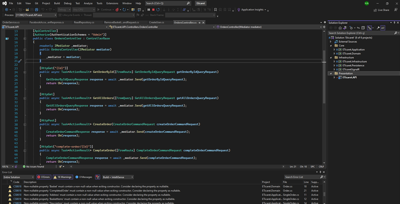Switch views icon in Solution Explorer toolbar
This screenshot has width=400, height=204.
coord(344,28)
